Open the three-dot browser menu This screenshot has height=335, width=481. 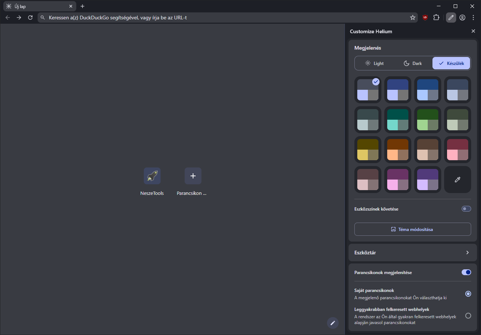[473, 18]
